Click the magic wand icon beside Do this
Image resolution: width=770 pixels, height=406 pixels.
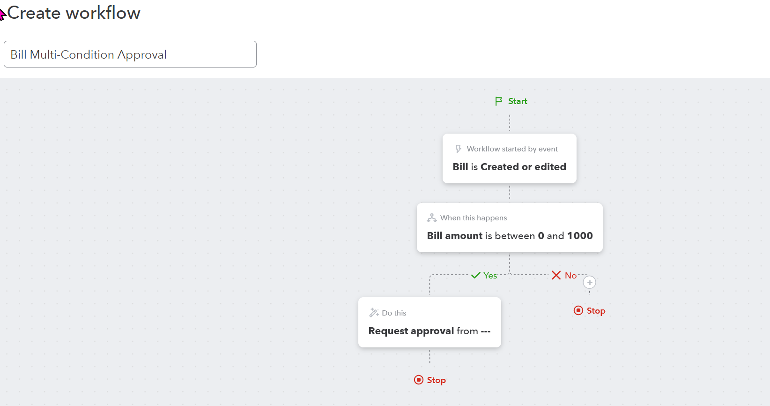[374, 313]
